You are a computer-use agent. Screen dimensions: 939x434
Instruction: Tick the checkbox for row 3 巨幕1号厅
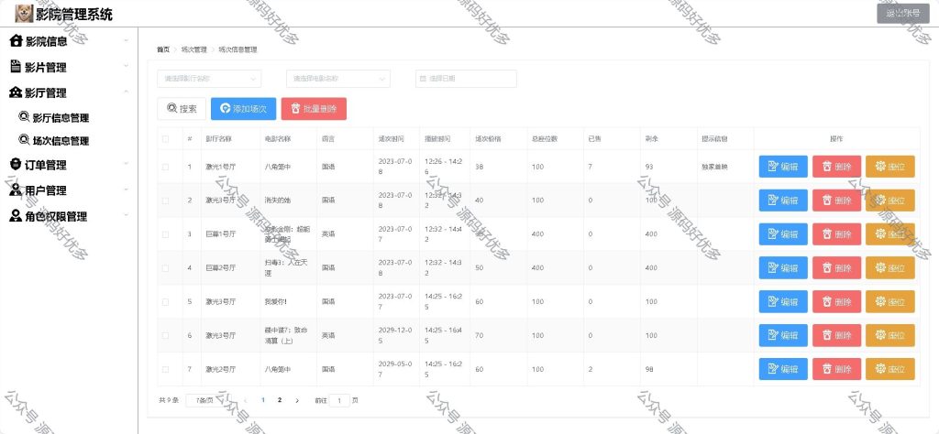click(165, 234)
